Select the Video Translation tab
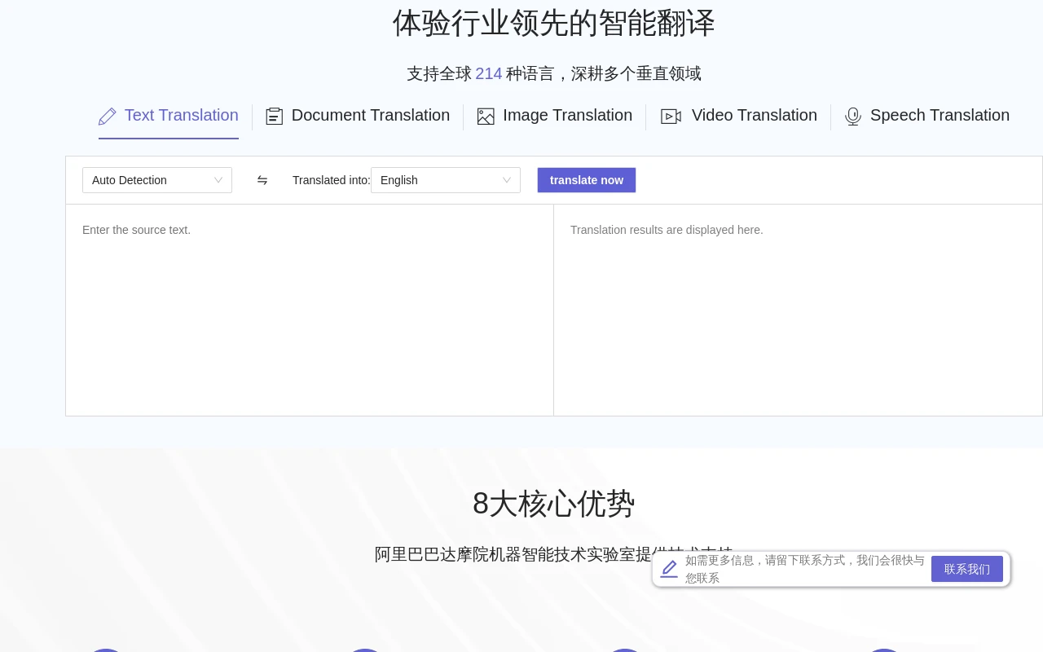The image size is (1043, 652). tap(754, 116)
